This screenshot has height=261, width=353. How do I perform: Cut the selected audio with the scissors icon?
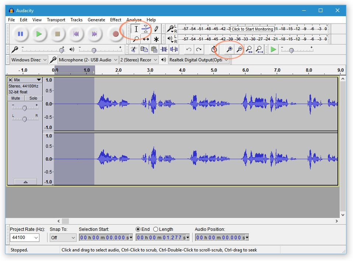coord(134,49)
